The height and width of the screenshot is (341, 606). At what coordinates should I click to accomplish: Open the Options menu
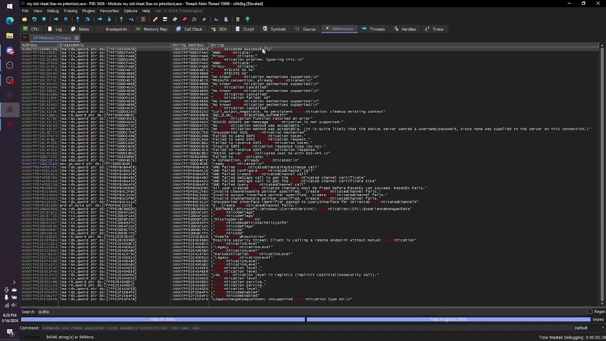(131, 11)
